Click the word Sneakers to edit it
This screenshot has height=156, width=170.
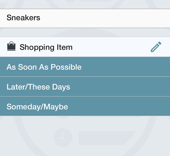pyautogui.click(x=23, y=18)
